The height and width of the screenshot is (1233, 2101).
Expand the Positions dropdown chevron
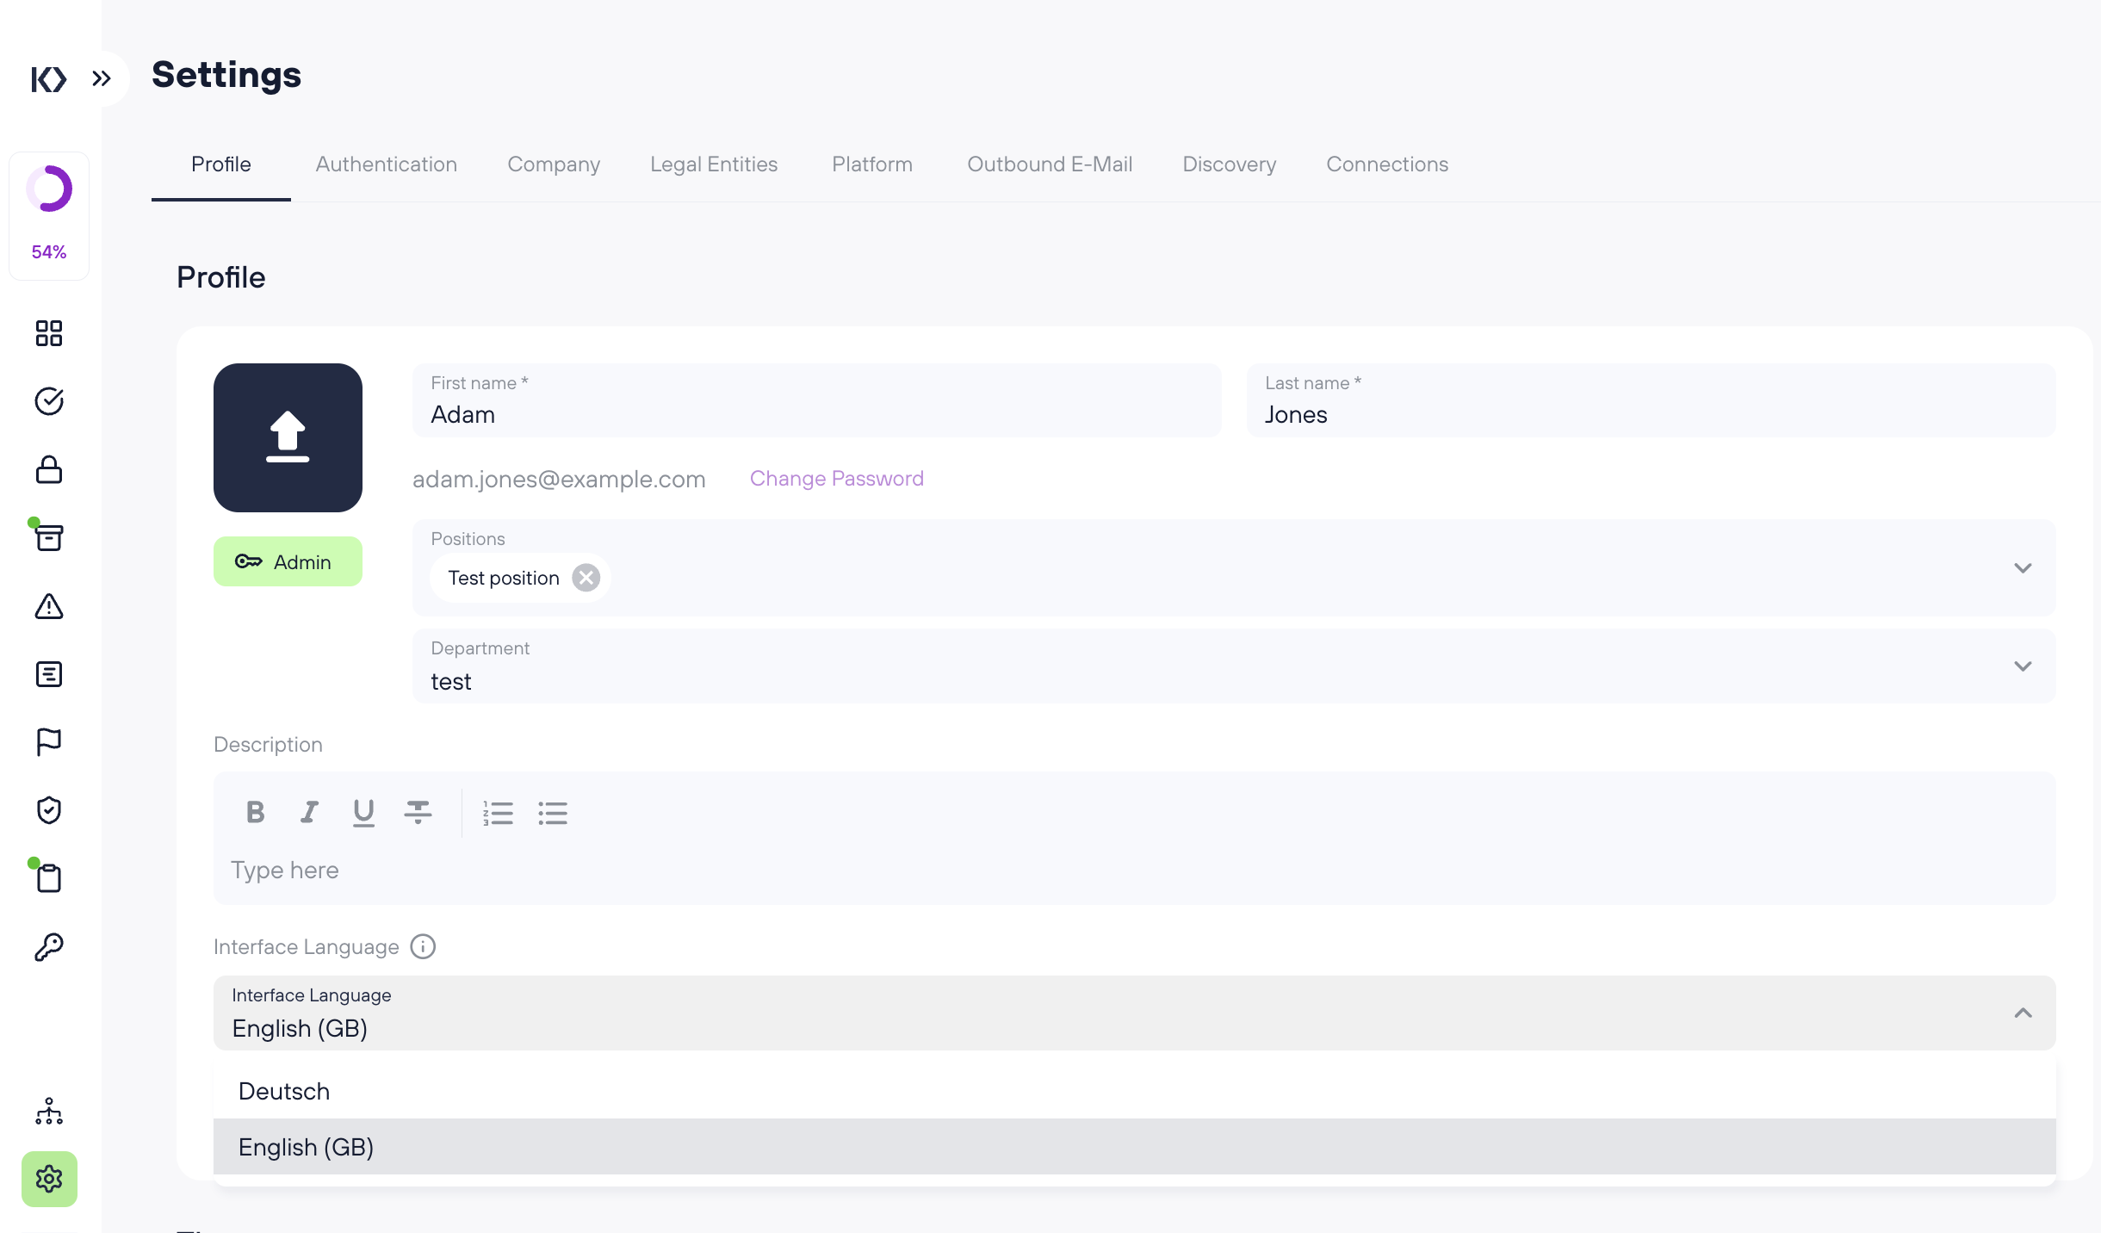(x=2023, y=568)
